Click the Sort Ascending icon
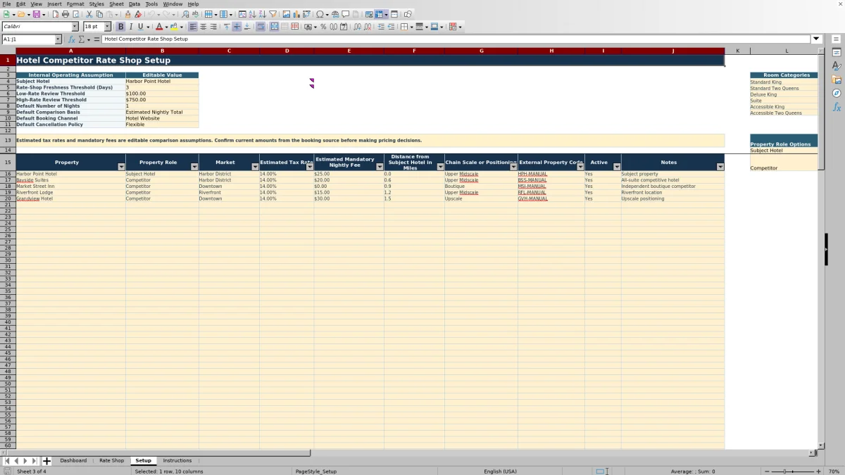This screenshot has height=475, width=845. point(252,14)
